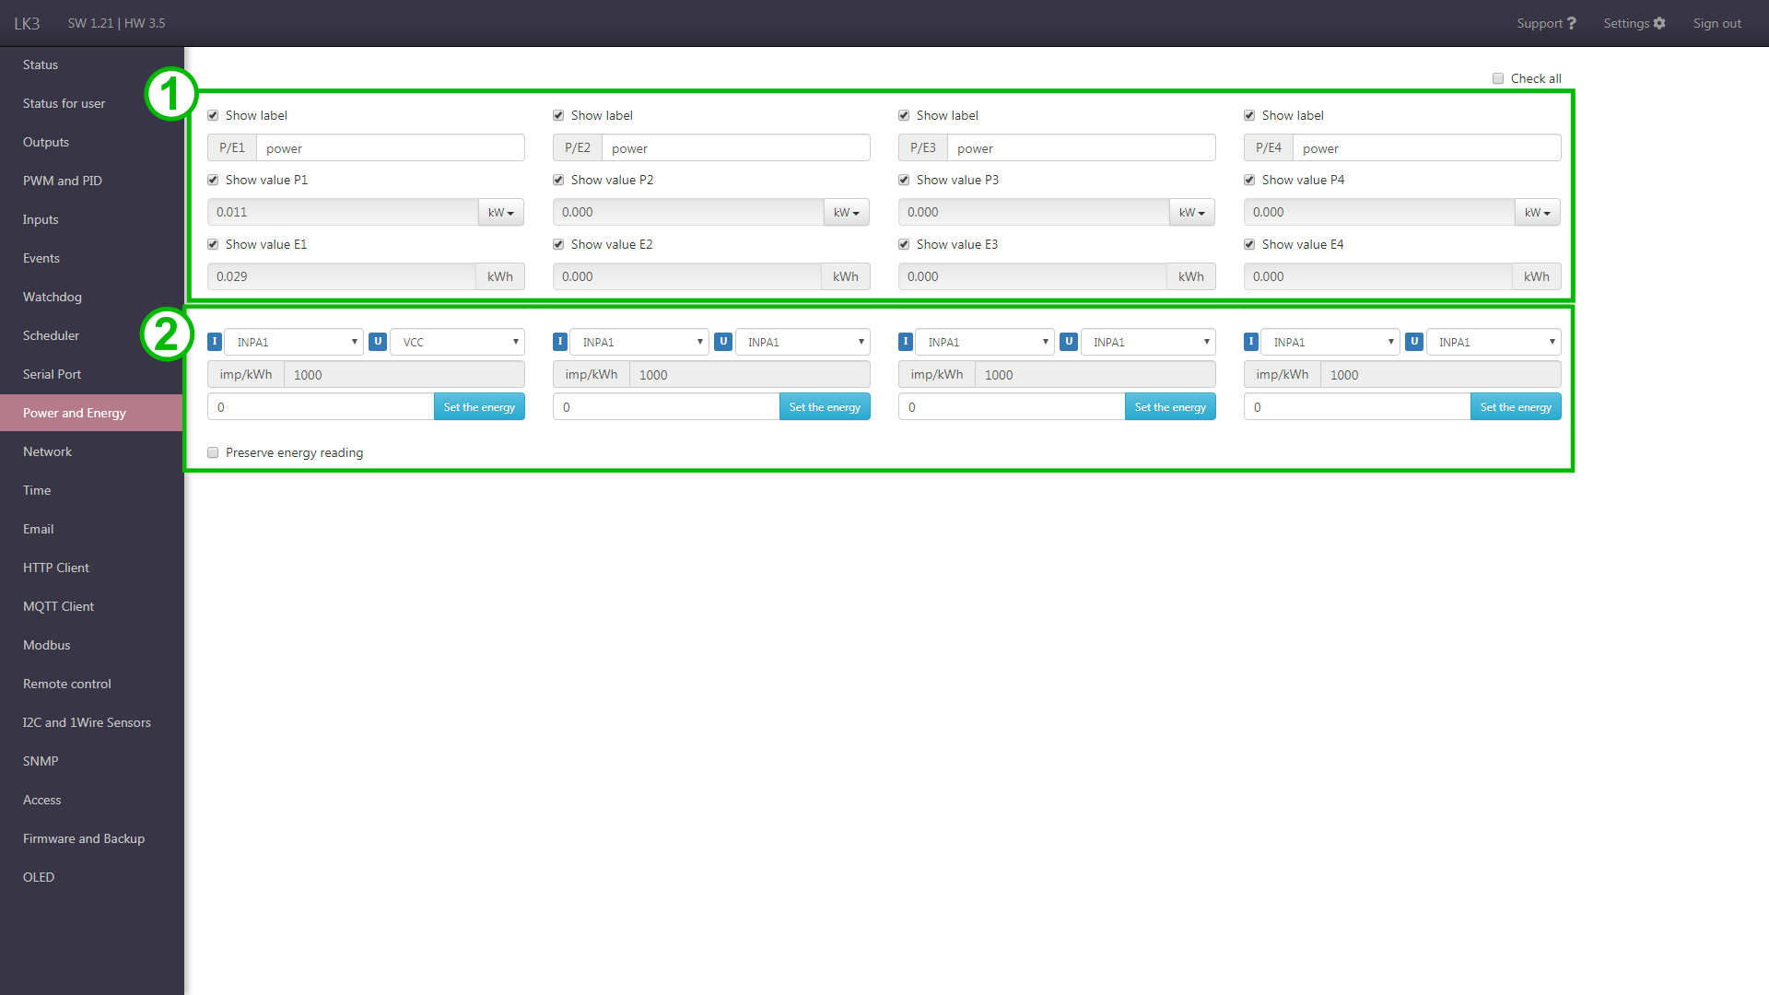Enable Preserve energy reading
This screenshot has width=1769, height=995.
coord(213,452)
